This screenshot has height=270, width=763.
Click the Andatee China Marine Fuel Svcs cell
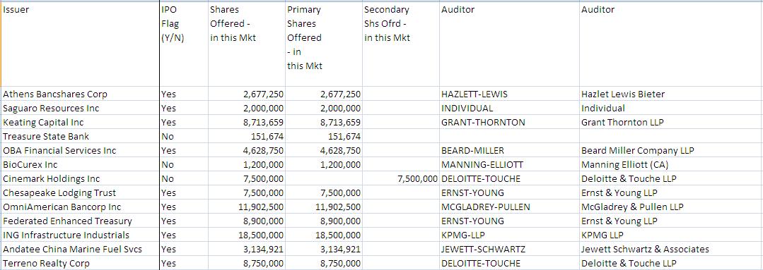tap(81, 249)
